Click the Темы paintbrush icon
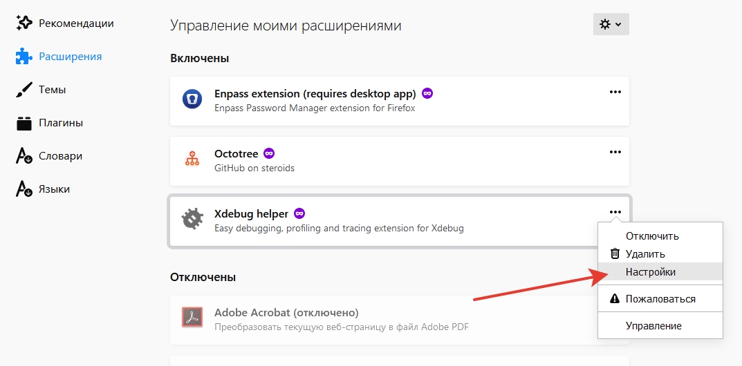The width and height of the screenshot is (742, 366). click(24, 90)
